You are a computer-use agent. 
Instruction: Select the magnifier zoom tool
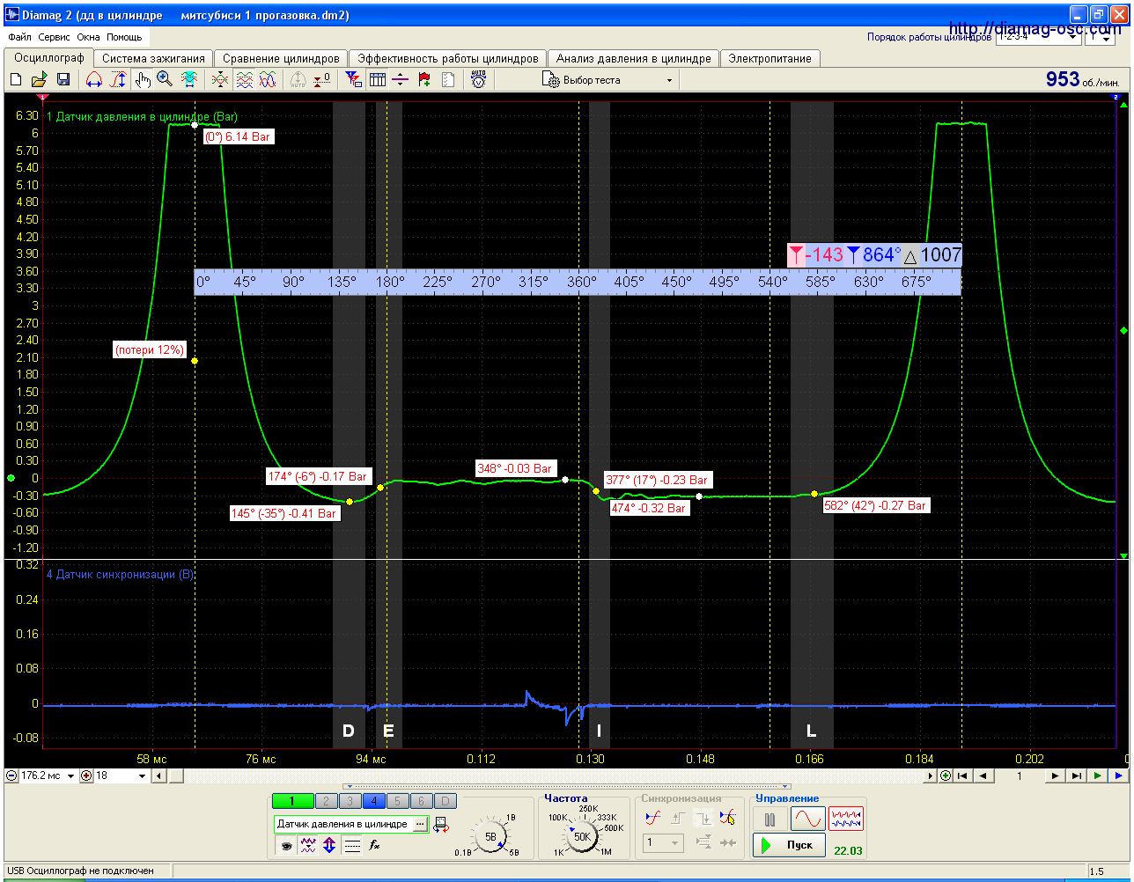165,80
